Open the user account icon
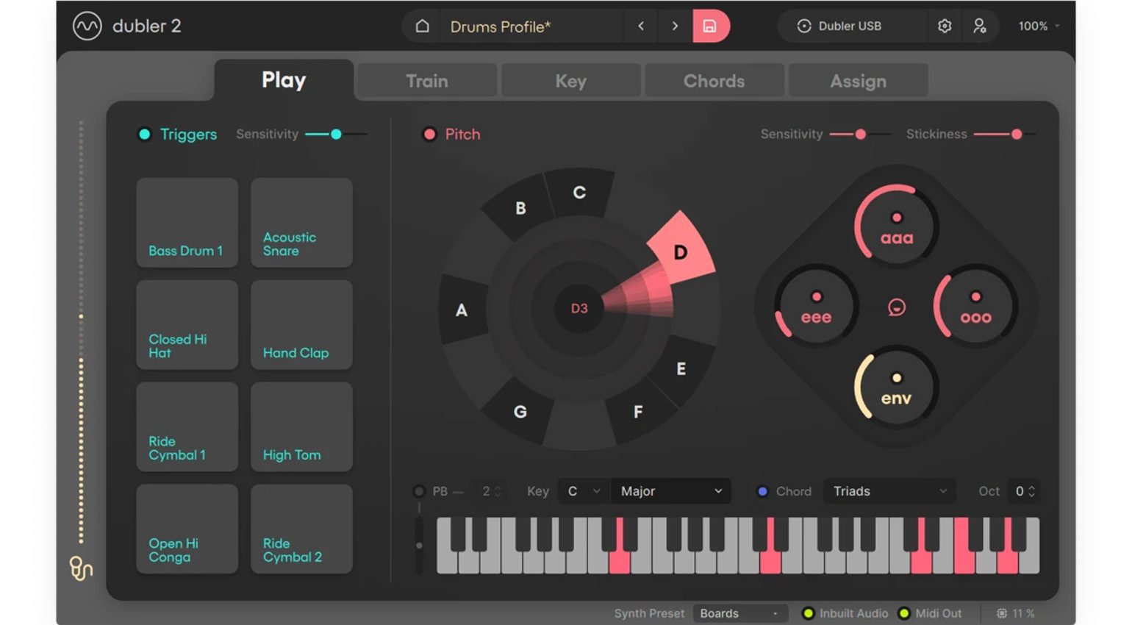The width and height of the screenshot is (1132, 625). pos(979,26)
